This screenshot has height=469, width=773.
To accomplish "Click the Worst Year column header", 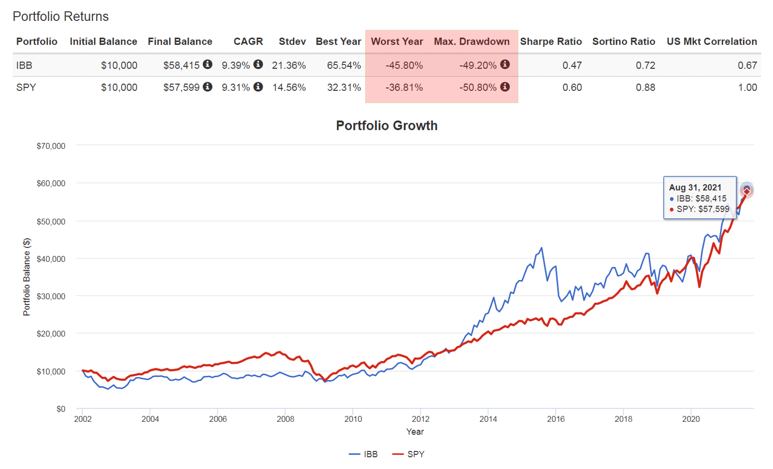I will pyautogui.click(x=397, y=42).
